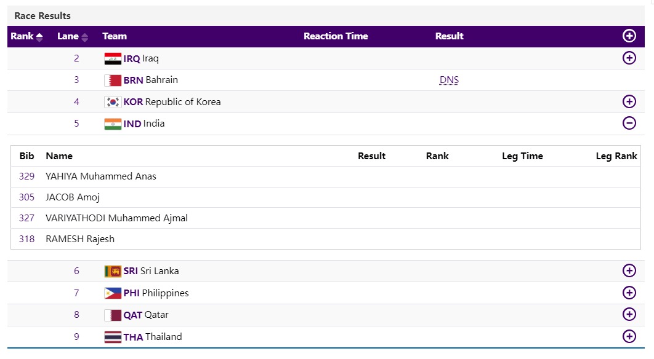Click the Bahrain flag icon
Image resolution: width=654 pixels, height=359 pixels.
click(x=113, y=81)
